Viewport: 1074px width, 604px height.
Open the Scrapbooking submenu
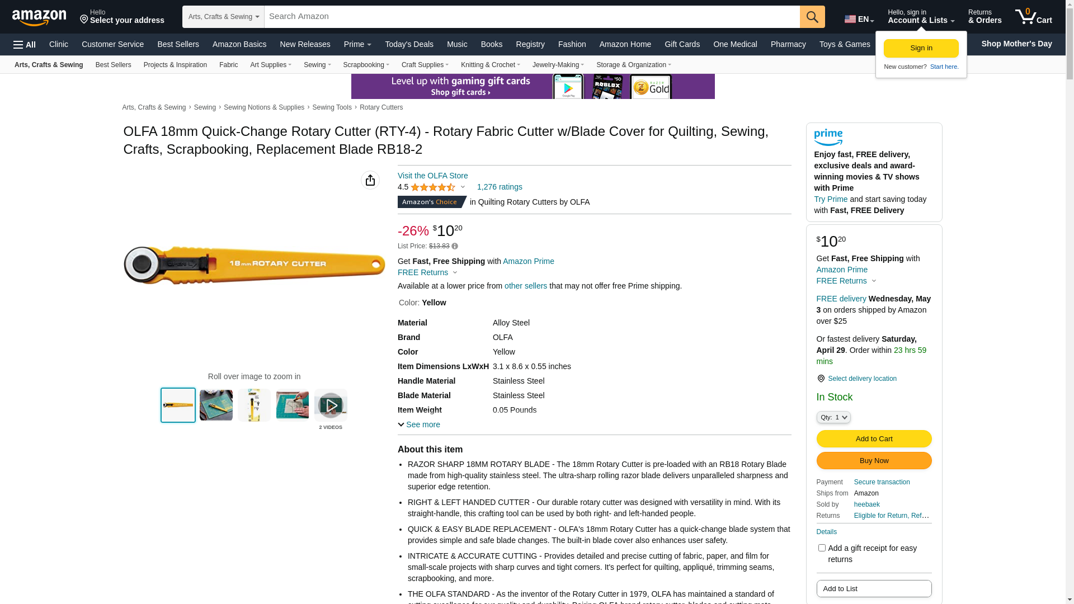[x=366, y=65]
